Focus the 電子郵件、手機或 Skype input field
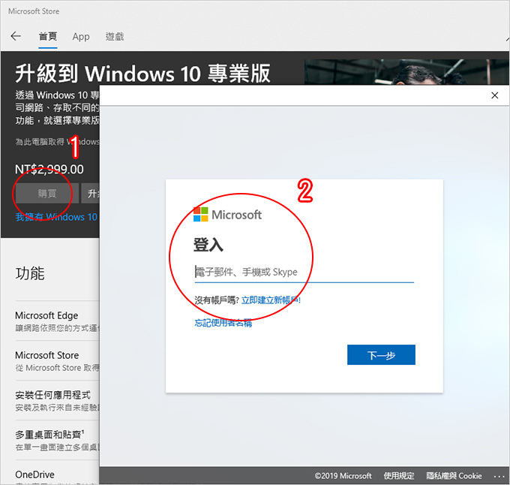This screenshot has width=510, height=485. (x=304, y=272)
